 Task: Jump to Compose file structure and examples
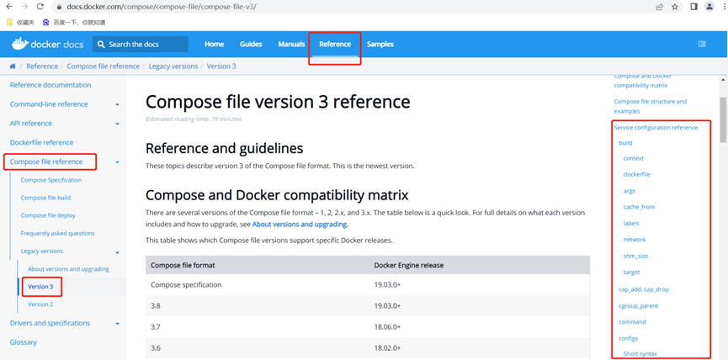pyautogui.click(x=650, y=106)
